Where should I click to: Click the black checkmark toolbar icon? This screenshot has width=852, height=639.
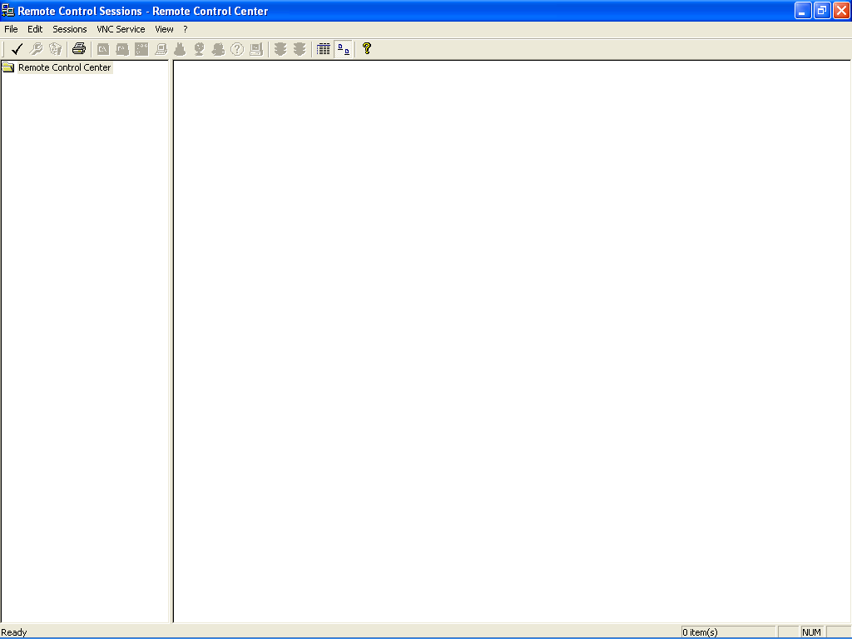(x=17, y=49)
